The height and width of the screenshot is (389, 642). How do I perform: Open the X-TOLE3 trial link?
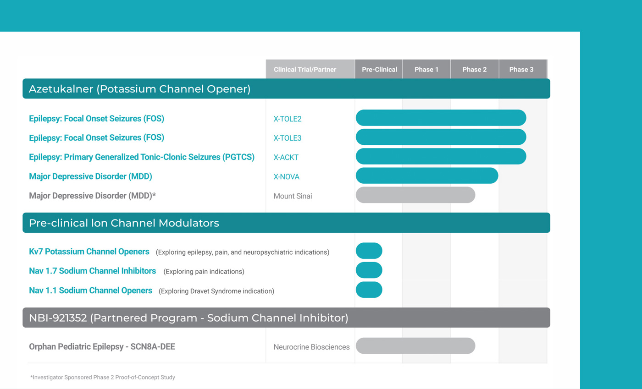pyautogui.click(x=288, y=138)
